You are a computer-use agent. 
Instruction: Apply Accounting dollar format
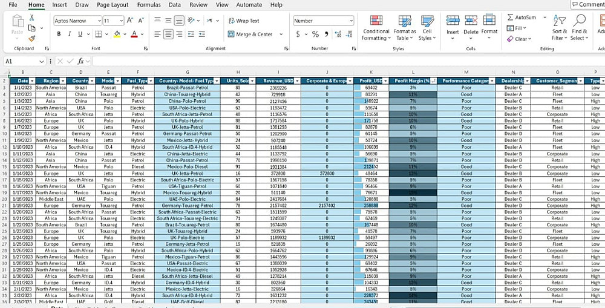298,34
